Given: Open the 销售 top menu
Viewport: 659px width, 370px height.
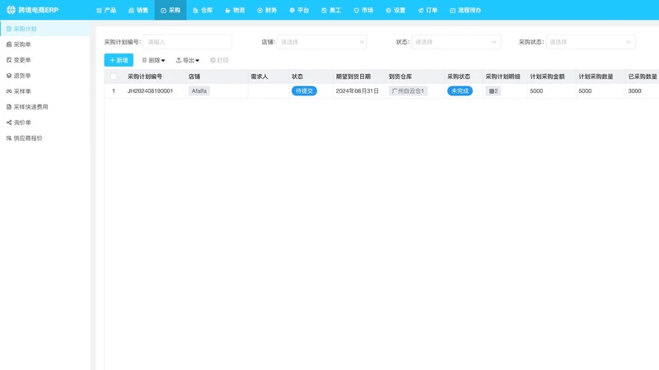Looking at the screenshot, I should (x=138, y=10).
